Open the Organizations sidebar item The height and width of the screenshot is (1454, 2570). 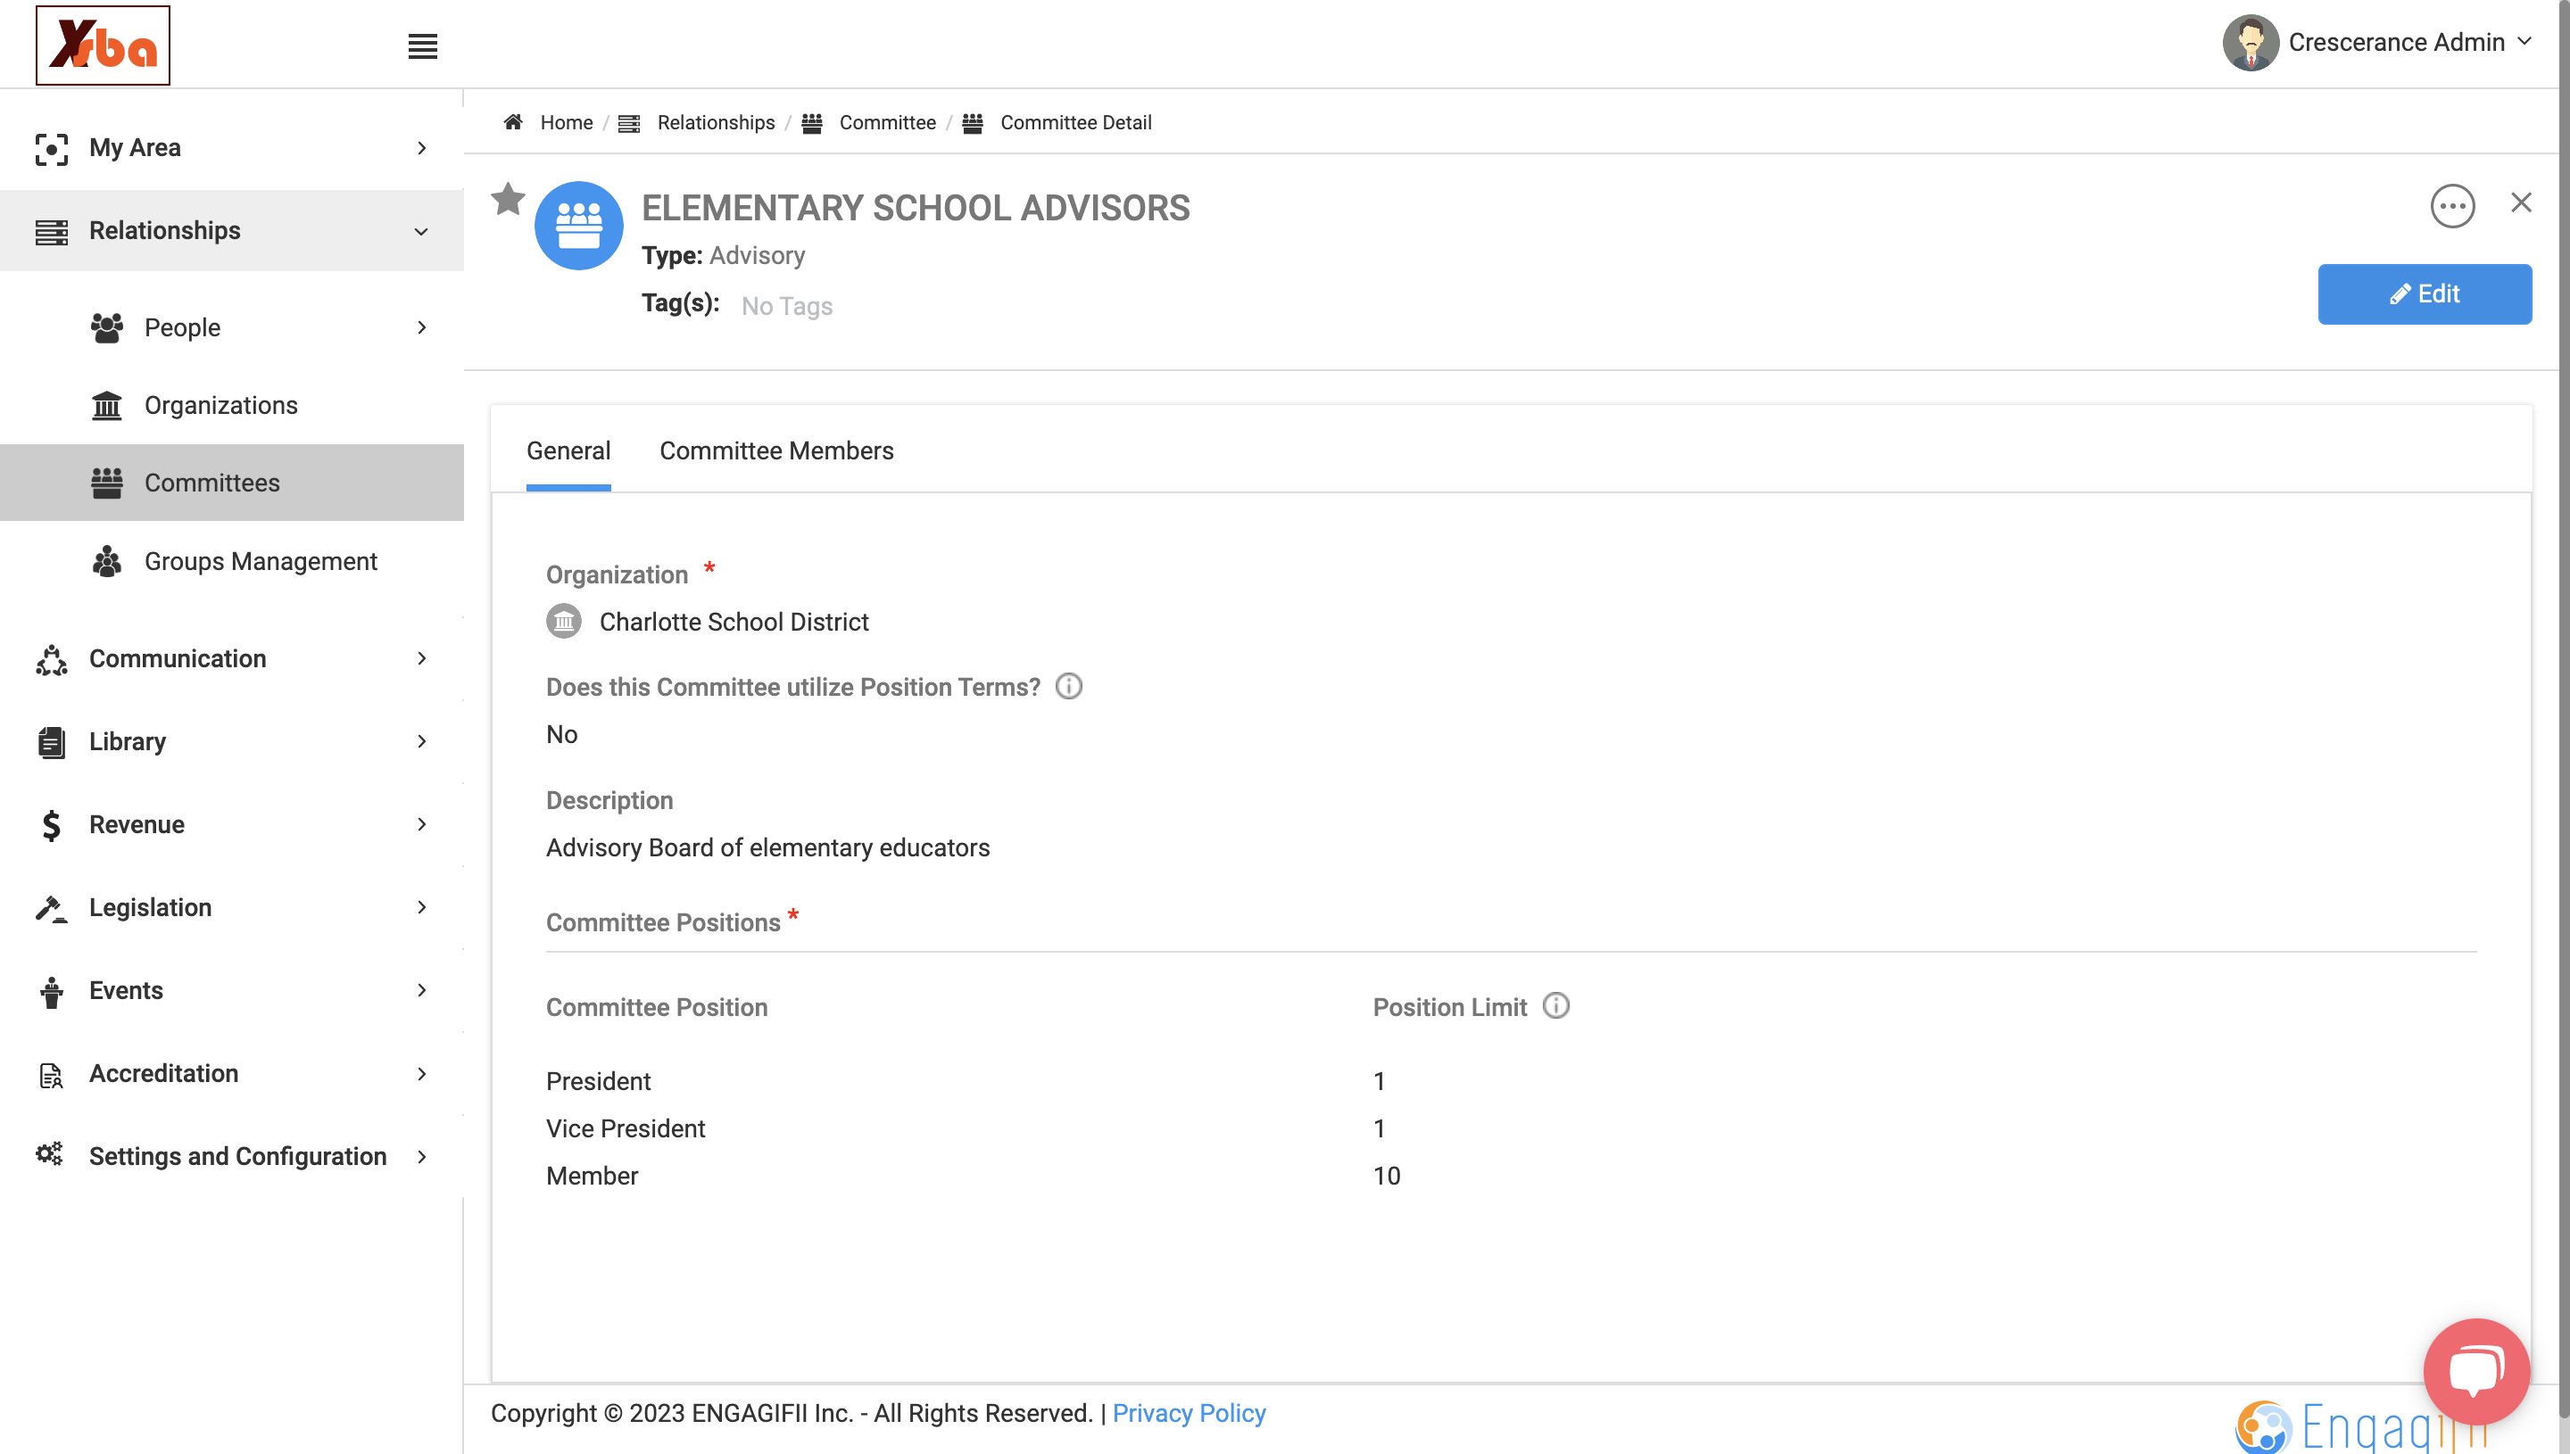[232, 406]
